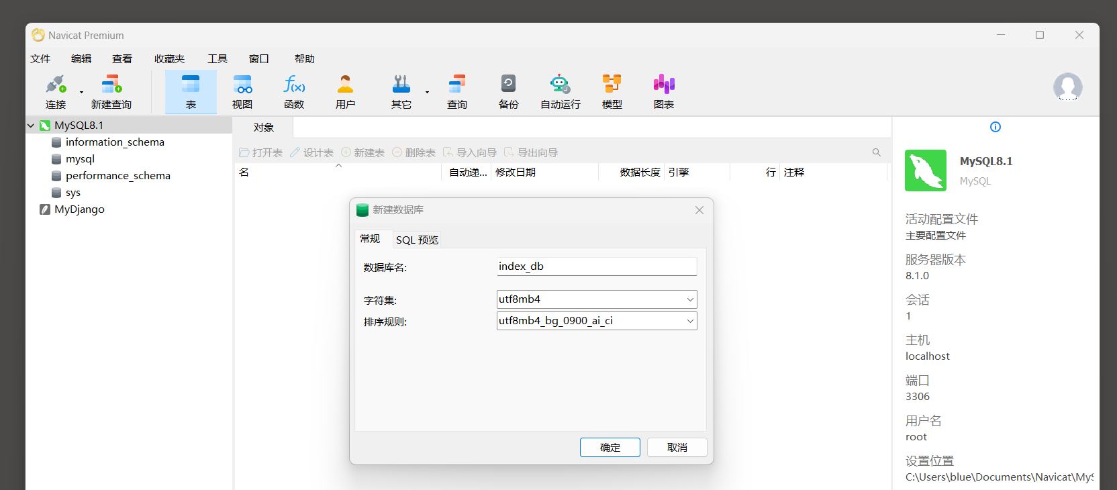Open the 查询 query toolbar icon

pos(457,92)
